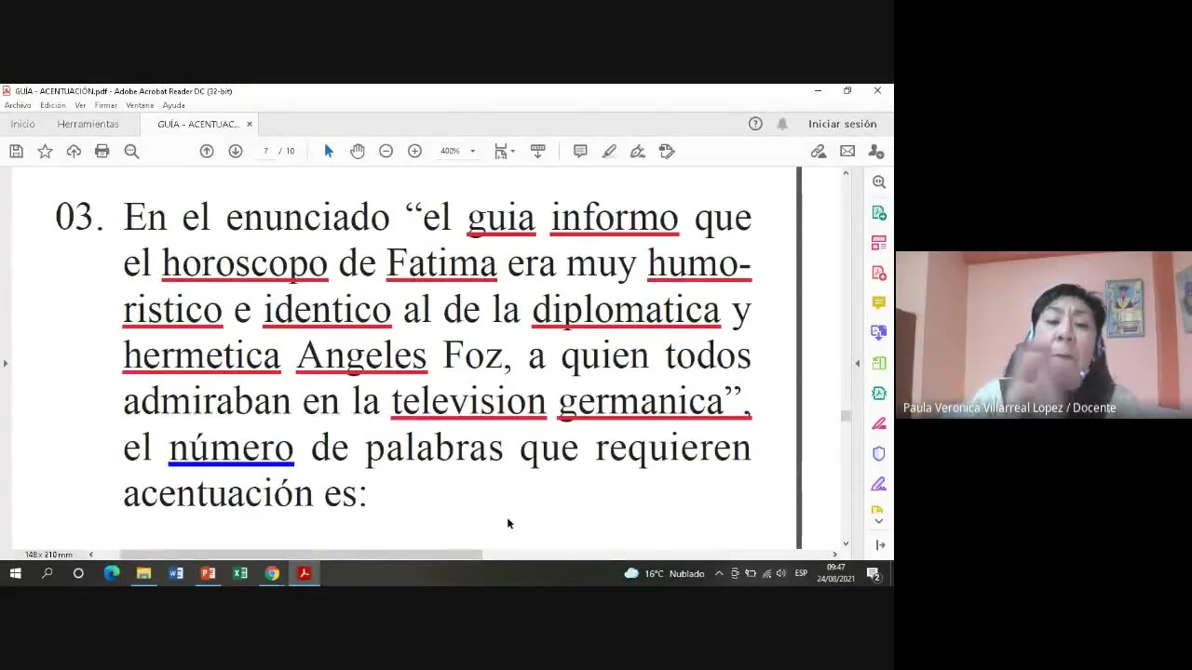
Task: Go to the next page arrow
Action: pyautogui.click(x=236, y=151)
